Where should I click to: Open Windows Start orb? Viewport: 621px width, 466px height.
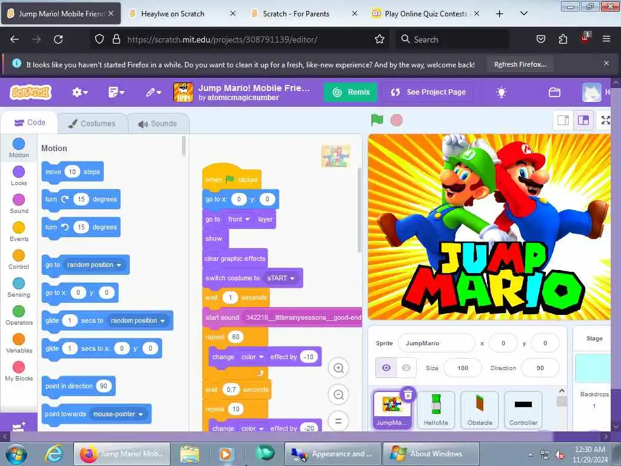tap(16, 454)
